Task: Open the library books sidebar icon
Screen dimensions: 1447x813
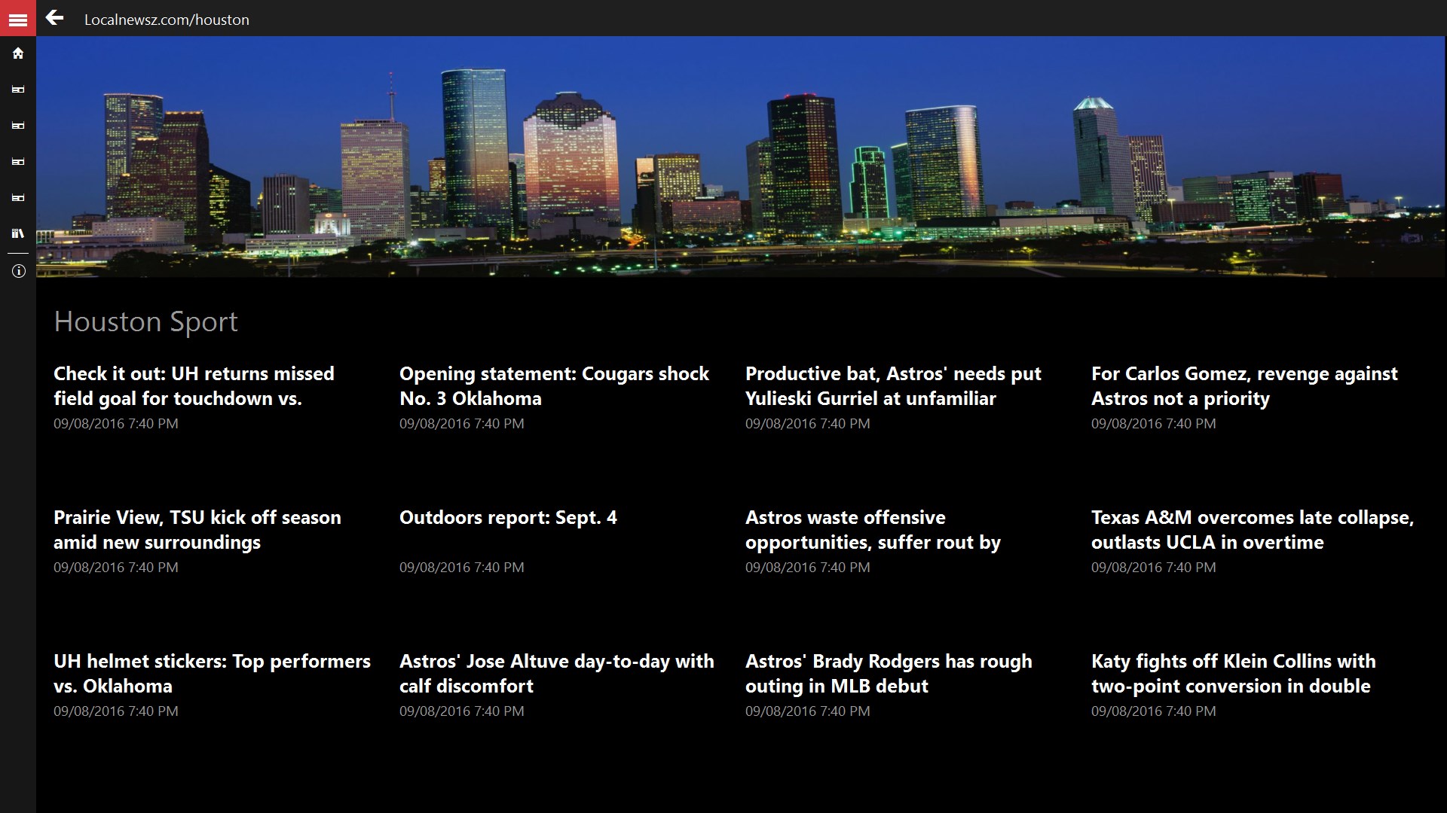Action: pyautogui.click(x=18, y=233)
